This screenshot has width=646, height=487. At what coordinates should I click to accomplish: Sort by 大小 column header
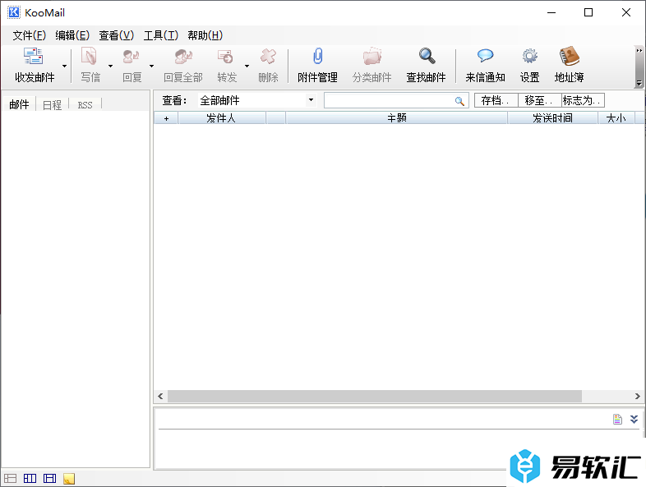pyautogui.click(x=616, y=118)
